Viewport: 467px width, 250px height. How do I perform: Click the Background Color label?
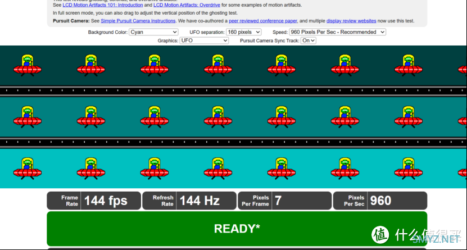(x=108, y=32)
